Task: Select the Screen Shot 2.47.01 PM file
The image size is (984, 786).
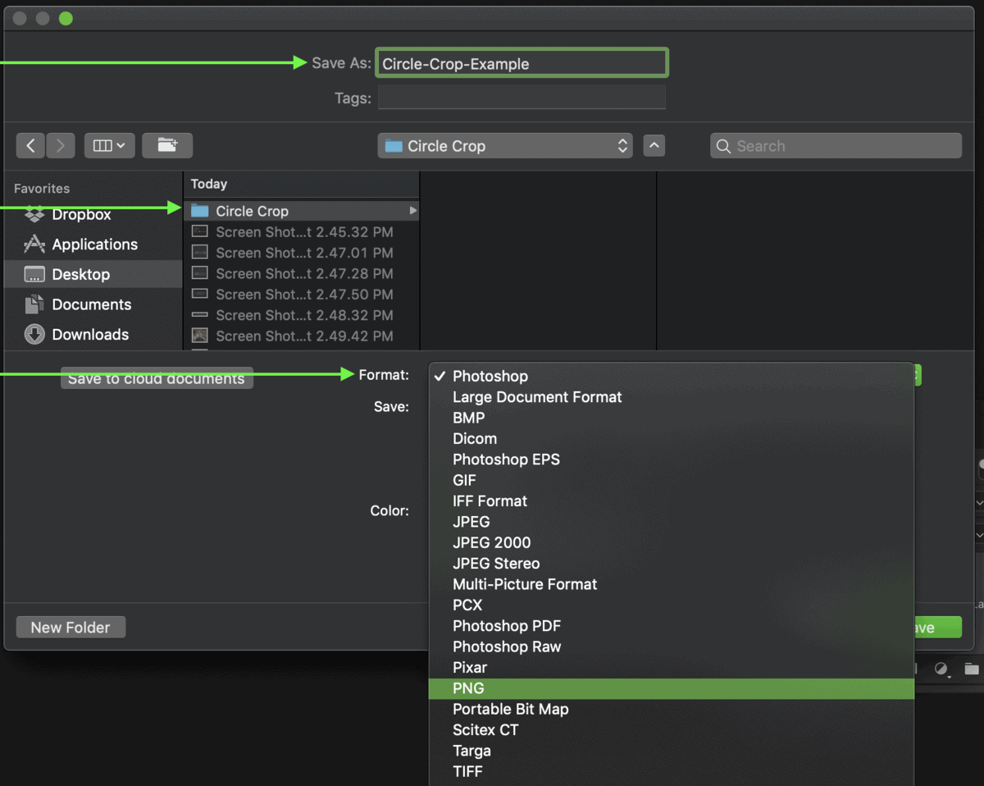Action: [x=301, y=253]
